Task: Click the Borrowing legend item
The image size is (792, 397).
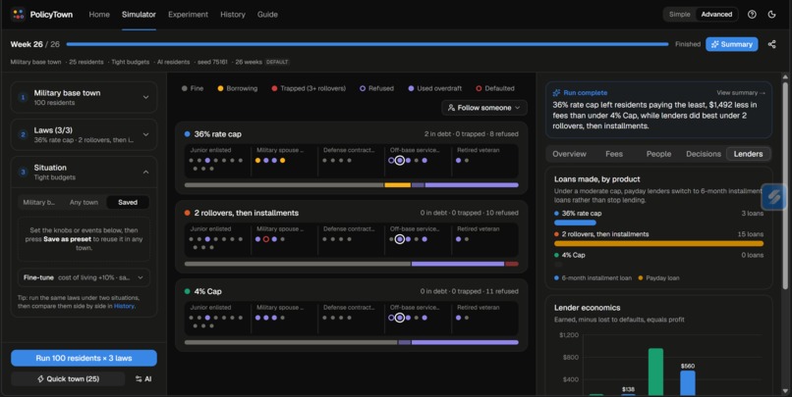Action: coord(238,88)
